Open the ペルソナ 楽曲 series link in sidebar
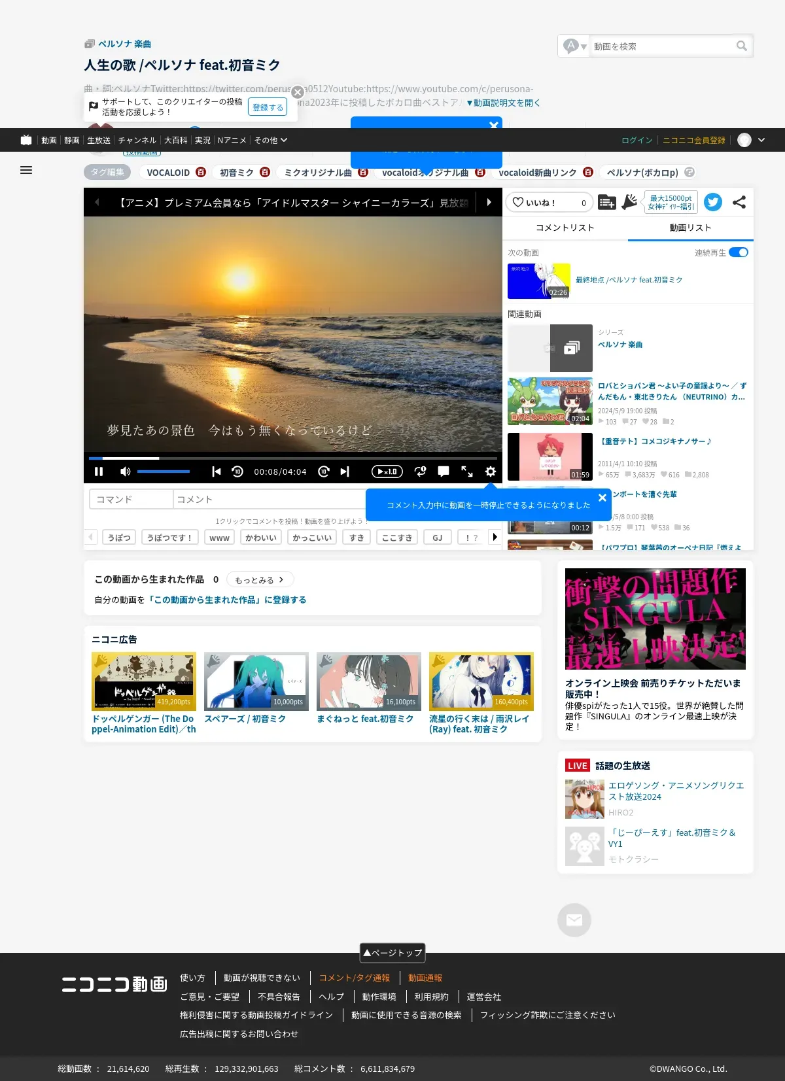Screen dimensions: 785x1081 tap(620, 345)
